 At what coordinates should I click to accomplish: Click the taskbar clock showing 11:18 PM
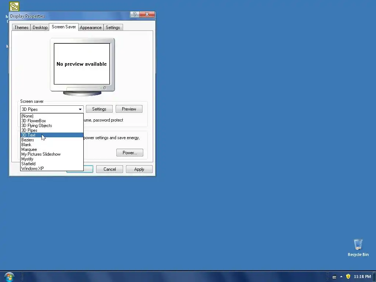362,276
